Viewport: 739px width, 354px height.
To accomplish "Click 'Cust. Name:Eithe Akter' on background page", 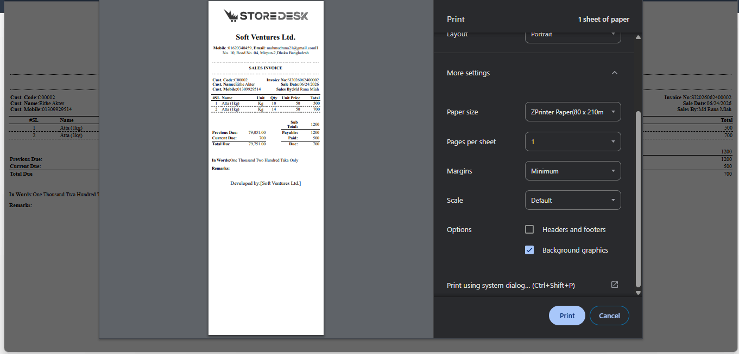I will point(37,104).
